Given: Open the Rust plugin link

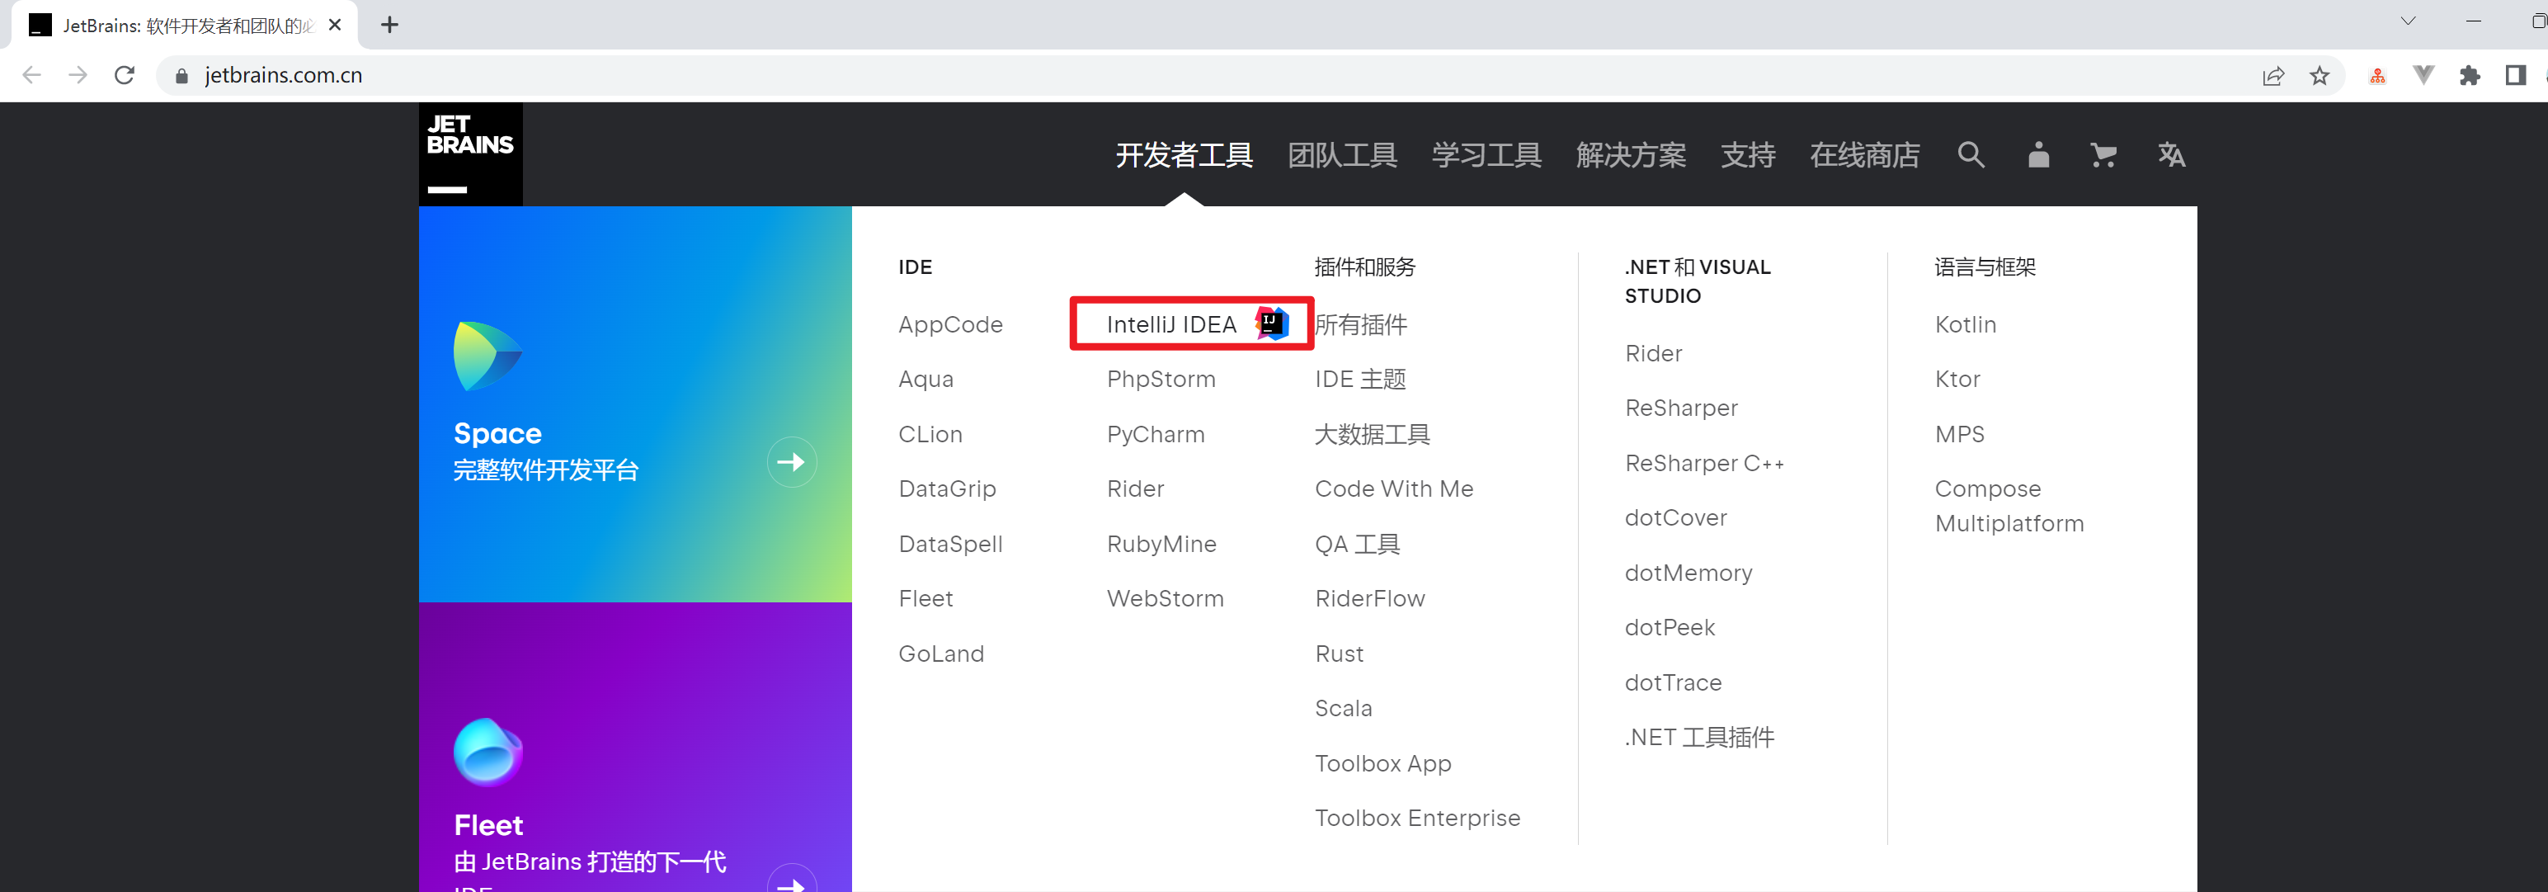Looking at the screenshot, I should click(1340, 654).
